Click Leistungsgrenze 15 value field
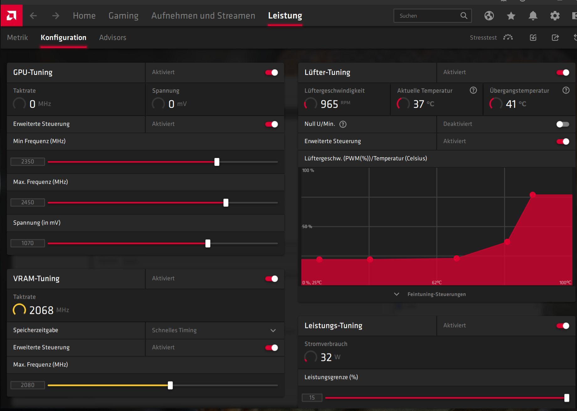The width and height of the screenshot is (577, 411). point(312,398)
